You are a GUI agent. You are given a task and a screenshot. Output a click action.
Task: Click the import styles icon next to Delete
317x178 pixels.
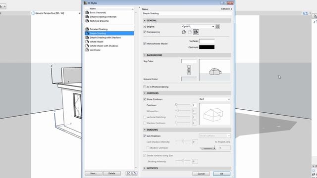[128, 174]
